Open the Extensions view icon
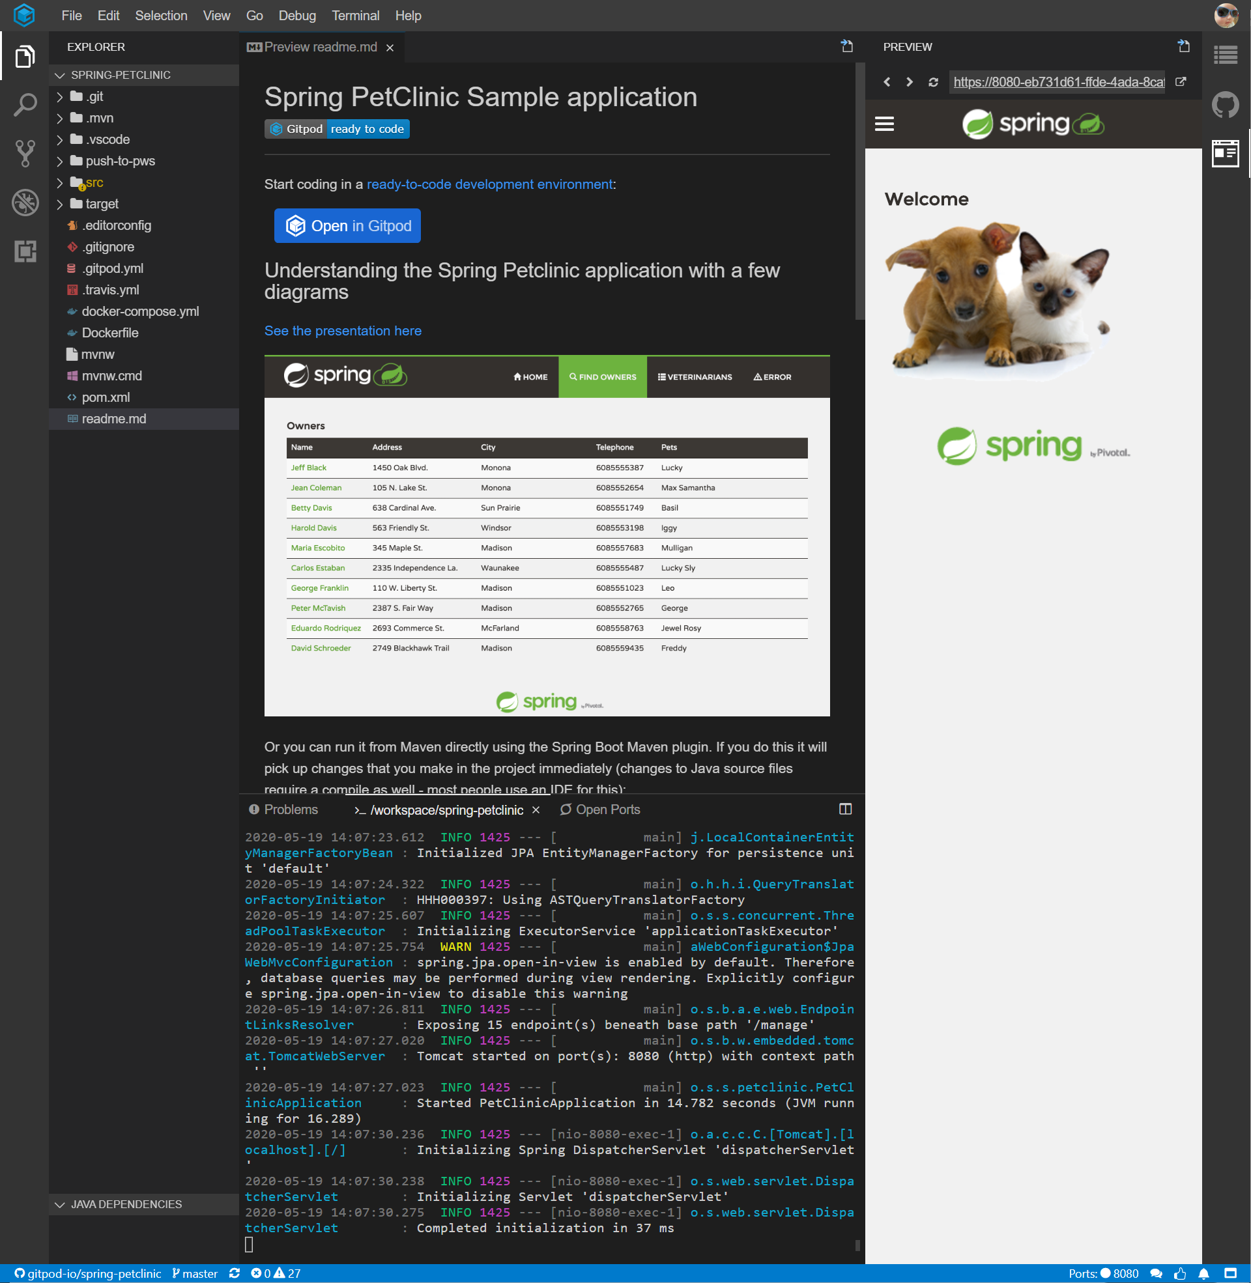 click(x=25, y=251)
